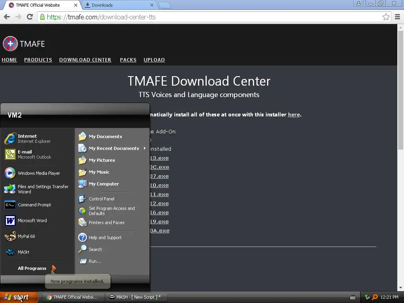Expand All Programs list
This screenshot has width=404, height=303.
pos(37,268)
